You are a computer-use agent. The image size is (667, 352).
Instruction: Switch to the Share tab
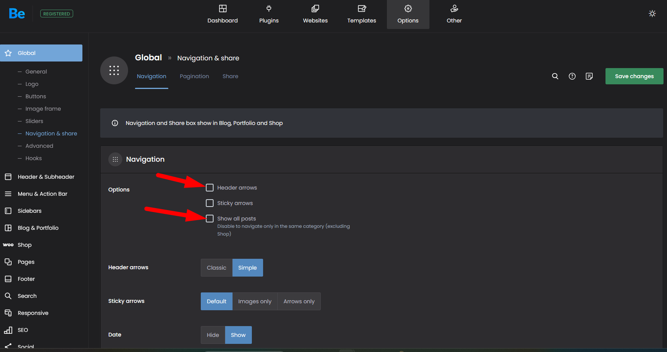click(x=230, y=76)
